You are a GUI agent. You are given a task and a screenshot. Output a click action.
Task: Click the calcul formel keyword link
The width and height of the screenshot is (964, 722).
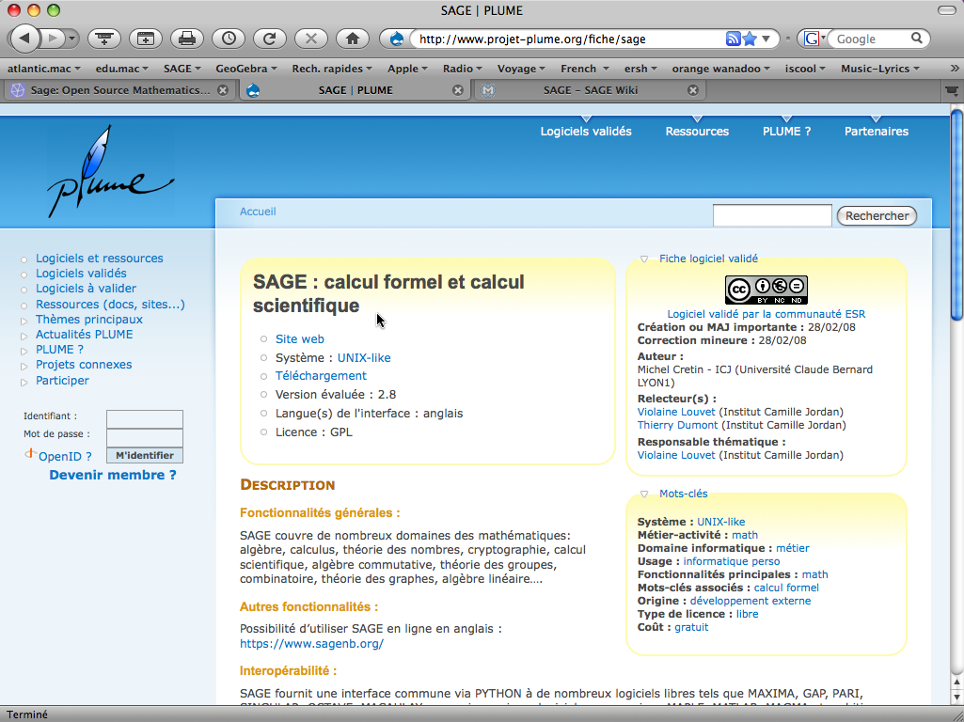coord(786,589)
